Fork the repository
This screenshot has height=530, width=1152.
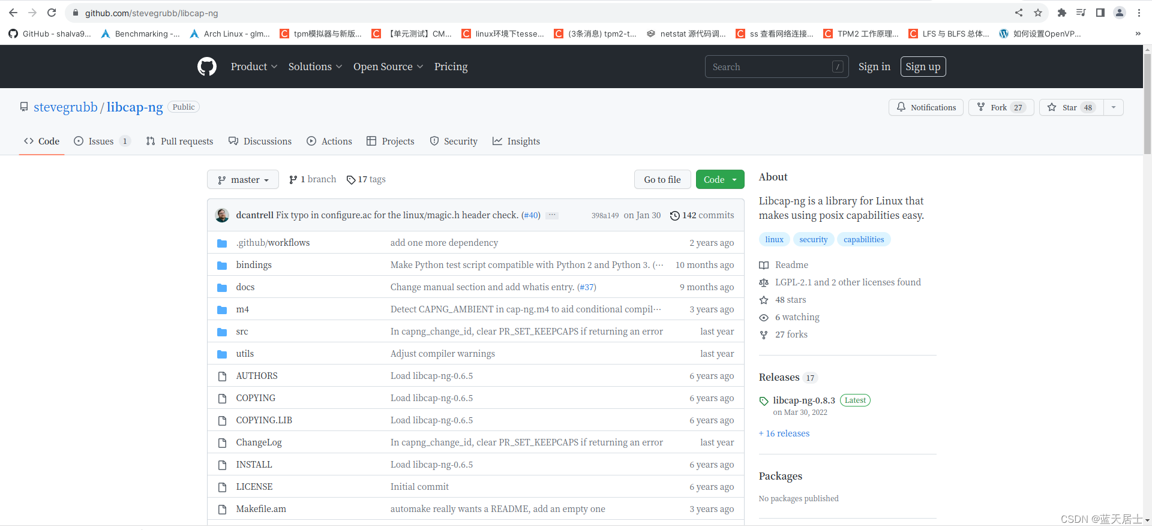[1001, 107]
